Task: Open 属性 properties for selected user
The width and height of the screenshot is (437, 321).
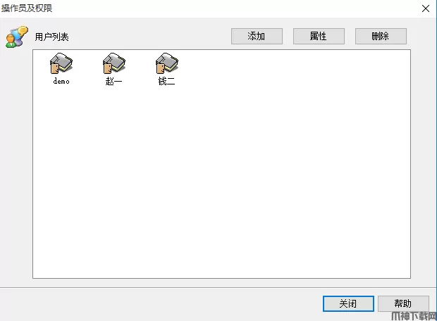Action: (319, 36)
